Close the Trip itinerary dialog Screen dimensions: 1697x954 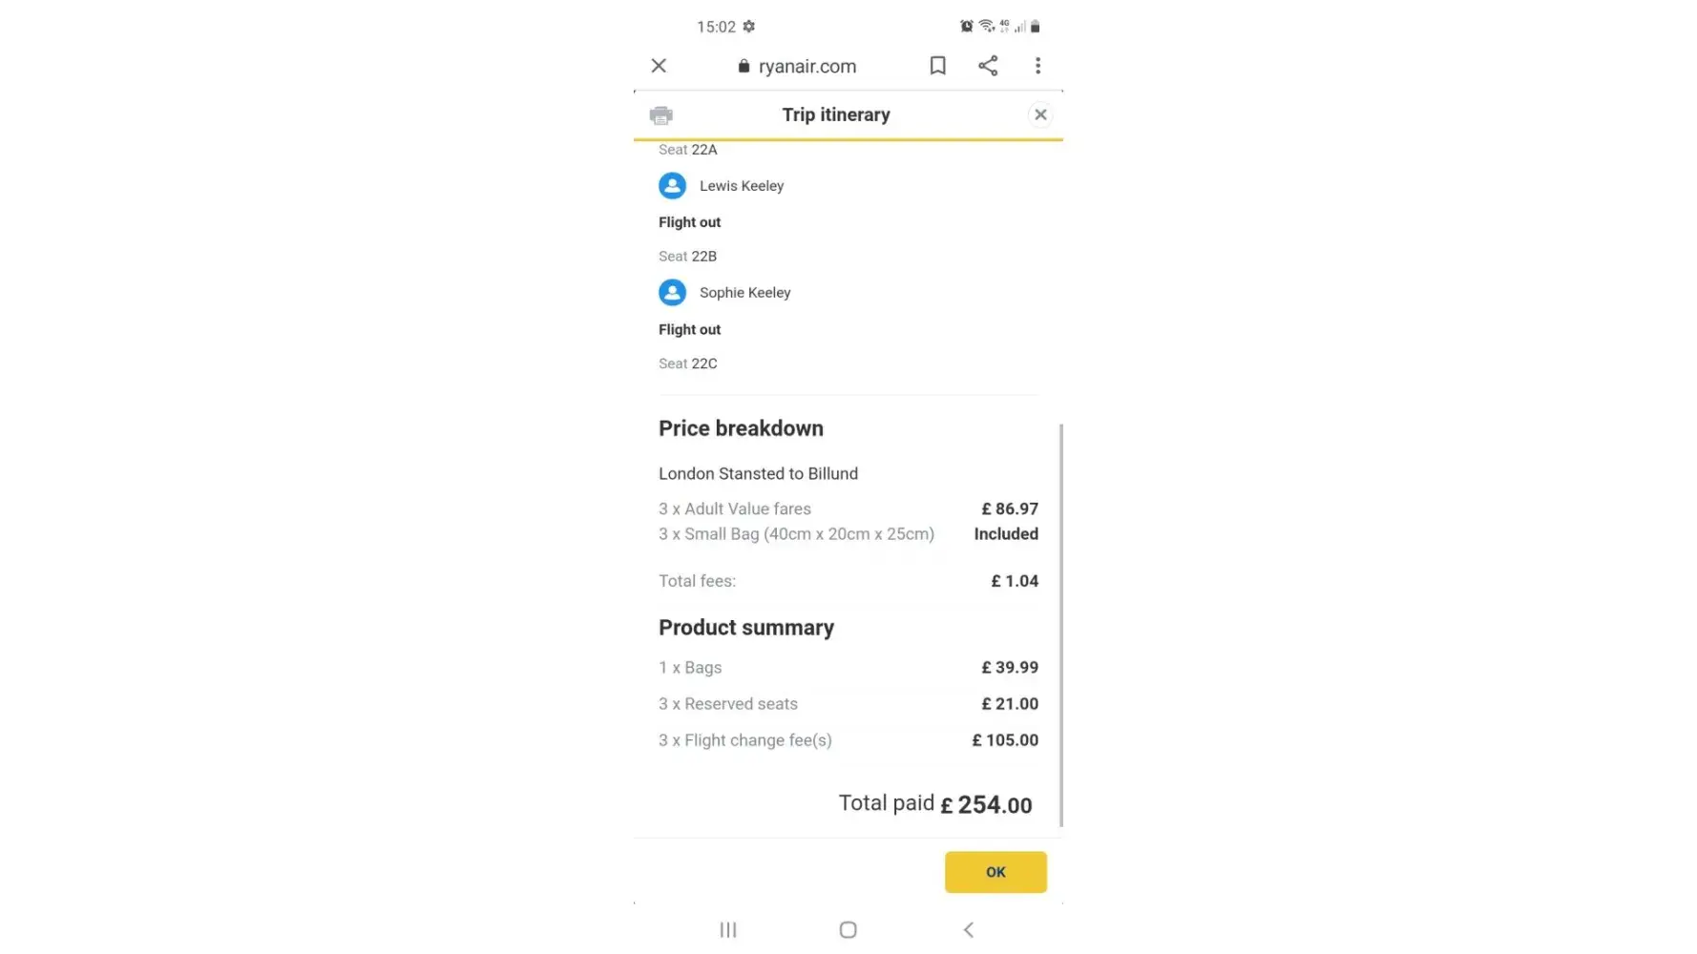(x=1040, y=114)
